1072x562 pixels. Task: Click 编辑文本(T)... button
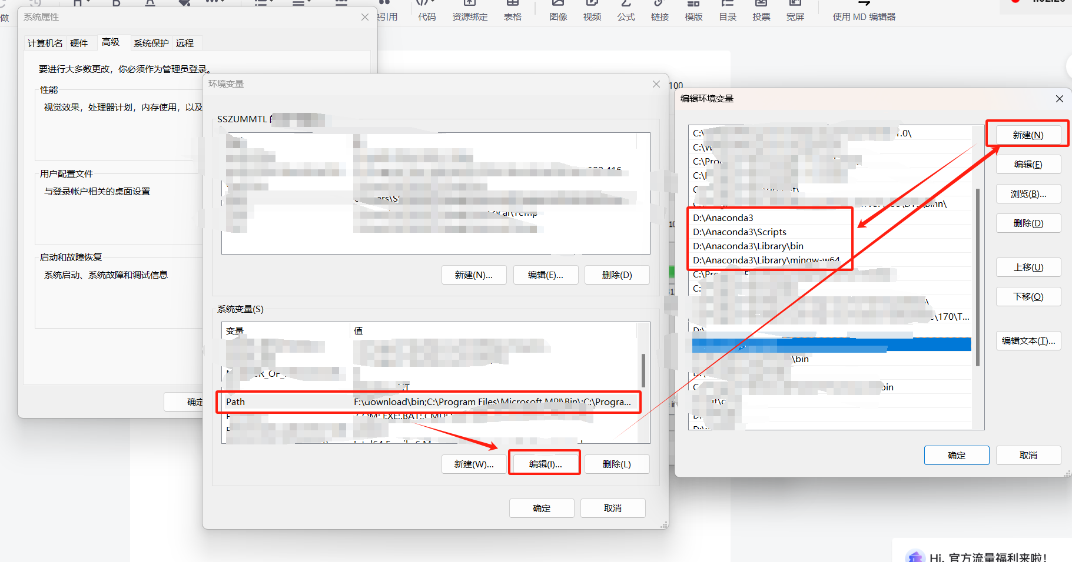pyautogui.click(x=1028, y=340)
